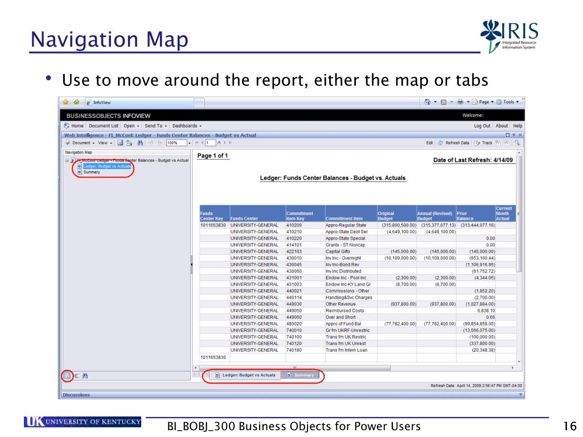Image resolution: width=583 pixels, height=437 pixels.
Task: Click the Log Out link
Action: pos(482,126)
